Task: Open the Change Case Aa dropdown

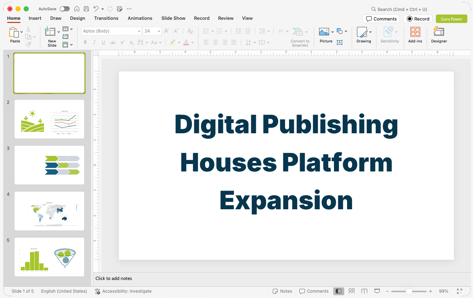Action: 156,42
